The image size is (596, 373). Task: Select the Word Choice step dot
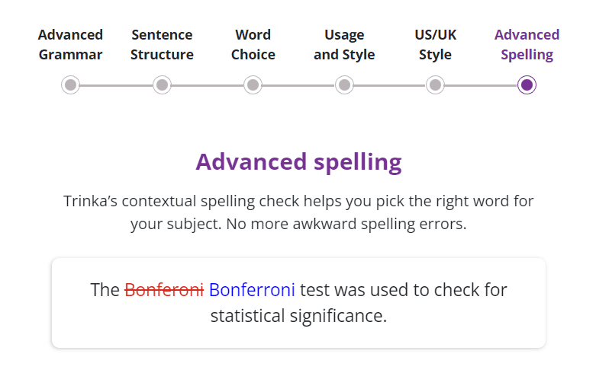tap(253, 85)
